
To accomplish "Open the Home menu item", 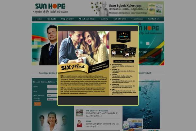I will click(39, 19).
